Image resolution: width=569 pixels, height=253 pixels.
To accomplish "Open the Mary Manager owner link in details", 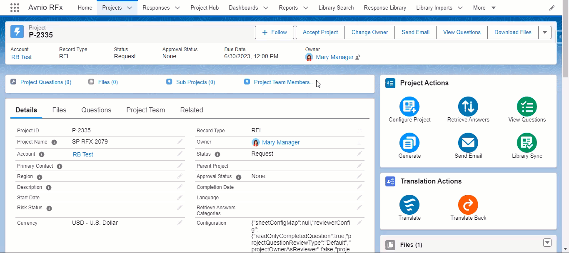I will pyautogui.click(x=281, y=142).
